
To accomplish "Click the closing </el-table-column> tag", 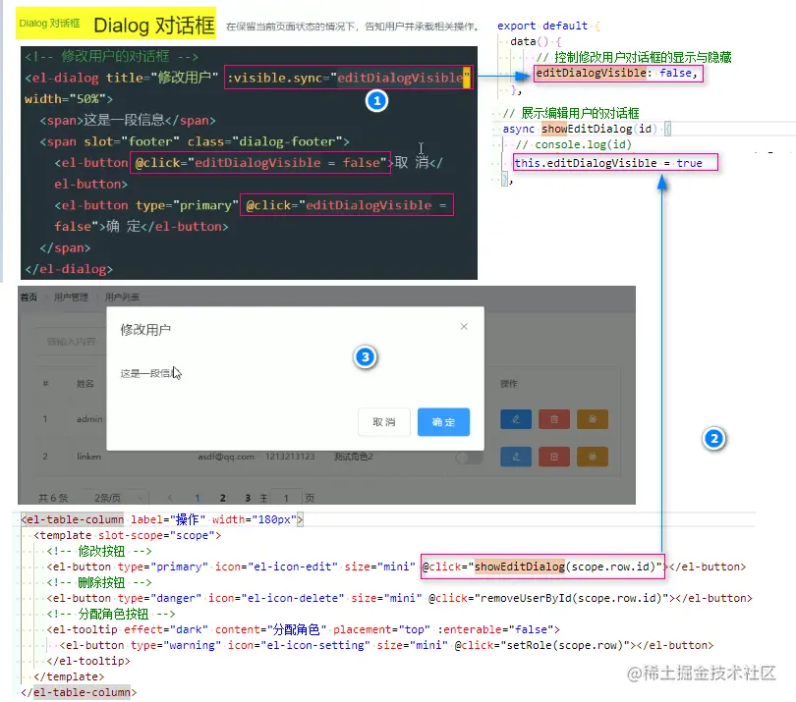I will click(x=79, y=693).
